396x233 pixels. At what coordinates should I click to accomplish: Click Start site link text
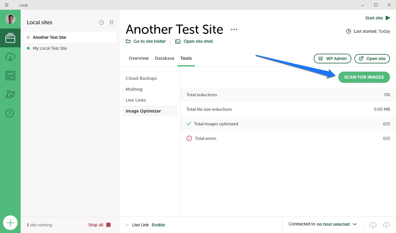click(374, 18)
